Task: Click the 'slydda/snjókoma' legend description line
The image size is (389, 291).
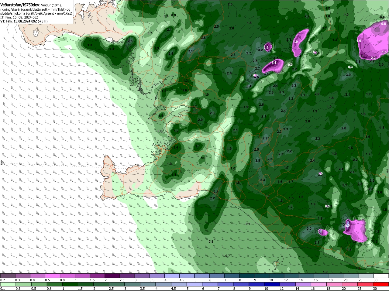Action: (x=36, y=13)
